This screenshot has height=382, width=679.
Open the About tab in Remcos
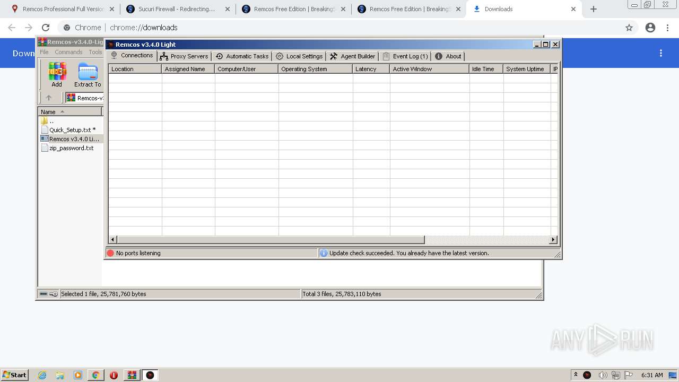pyautogui.click(x=448, y=56)
